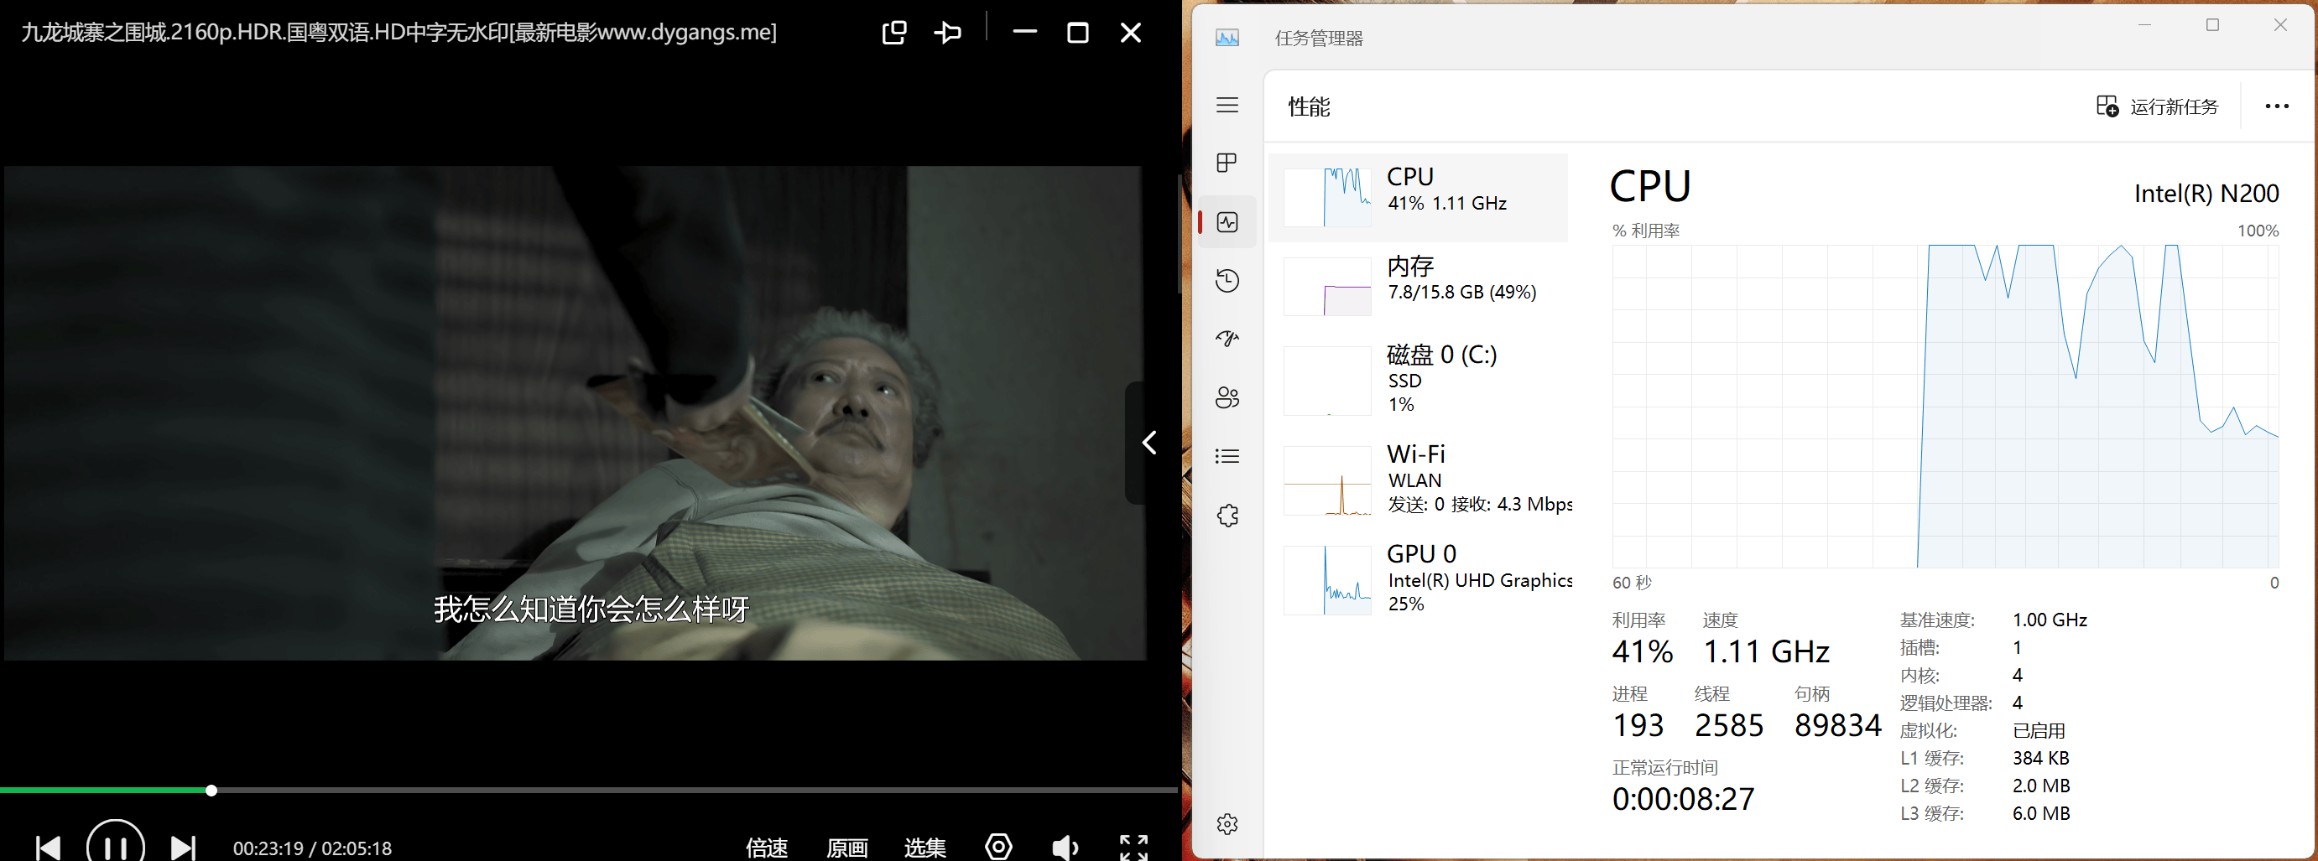Open the more options ellipsis menu

[2277, 106]
